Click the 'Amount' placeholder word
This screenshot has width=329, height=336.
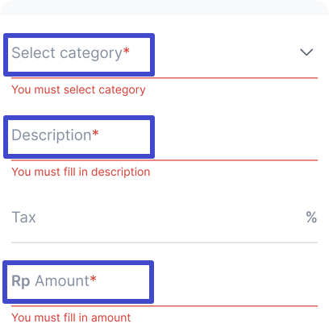coord(62,281)
